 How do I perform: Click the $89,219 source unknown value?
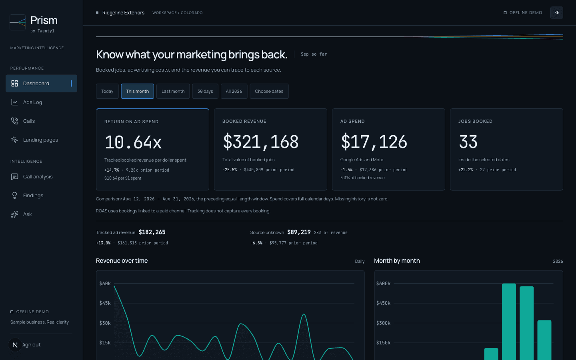pos(299,232)
